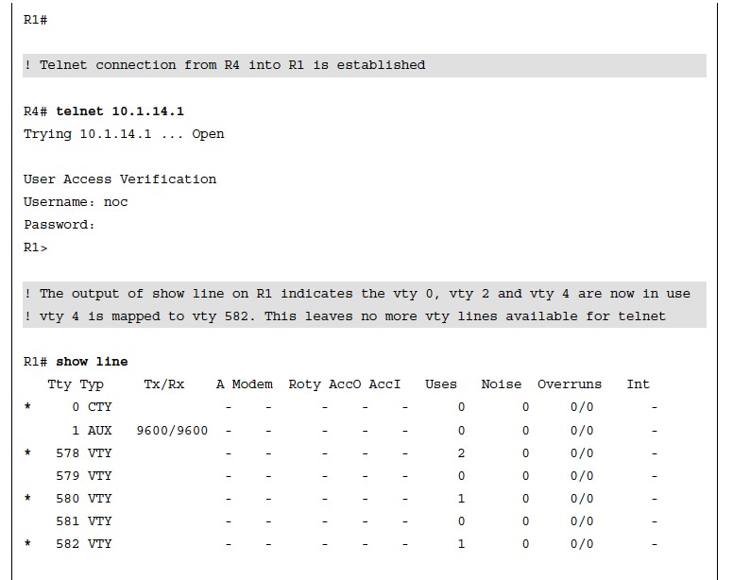The height and width of the screenshot is (580, 733).
Task: Select the highlighted Telnet connection established comment
Action: pyautogui.click(x=365, y=65)
